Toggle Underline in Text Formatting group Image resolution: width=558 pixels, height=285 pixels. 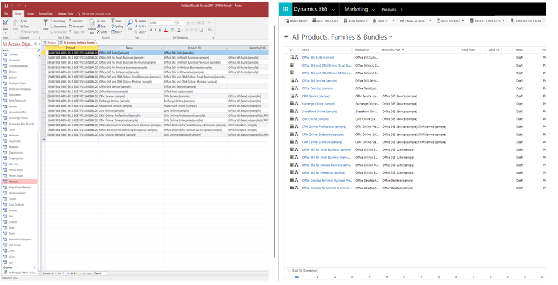(x=160, y=30)
